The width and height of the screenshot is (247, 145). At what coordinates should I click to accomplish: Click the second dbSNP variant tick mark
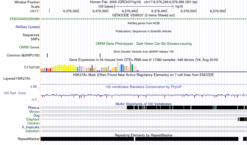(100, 55)
